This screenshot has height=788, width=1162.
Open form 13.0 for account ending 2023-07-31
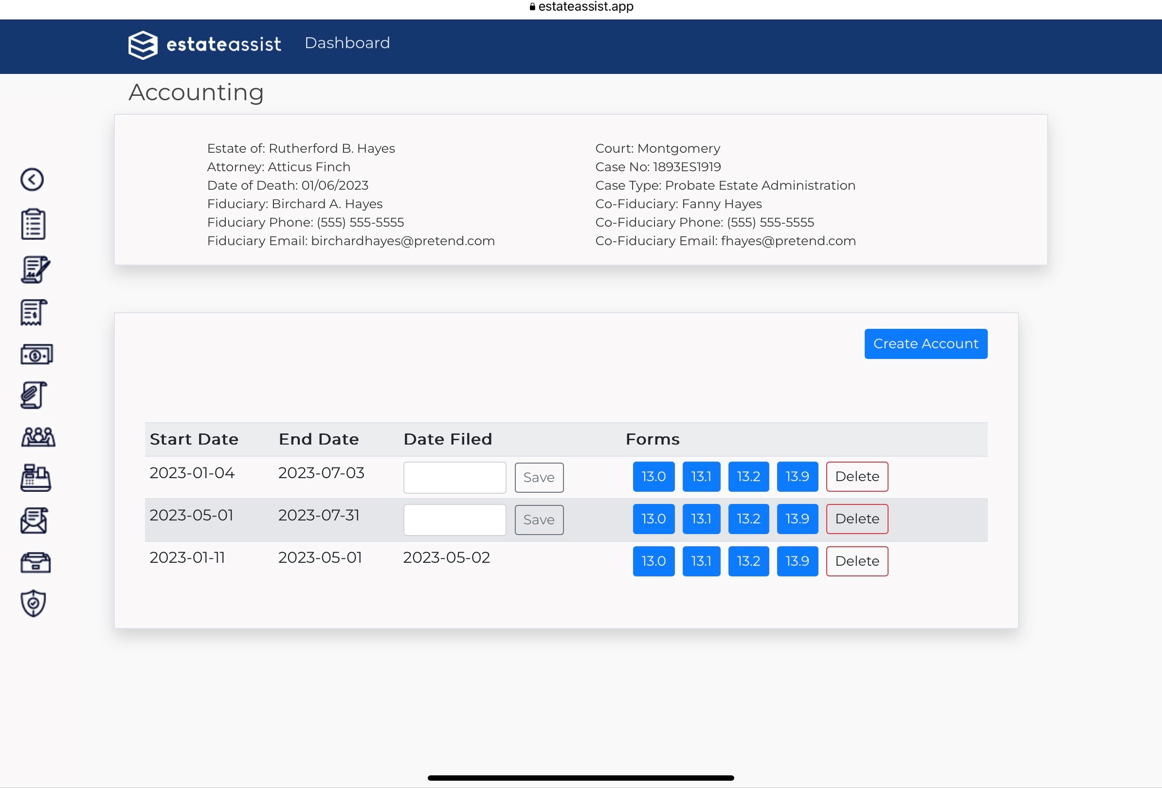pos(654,519)
